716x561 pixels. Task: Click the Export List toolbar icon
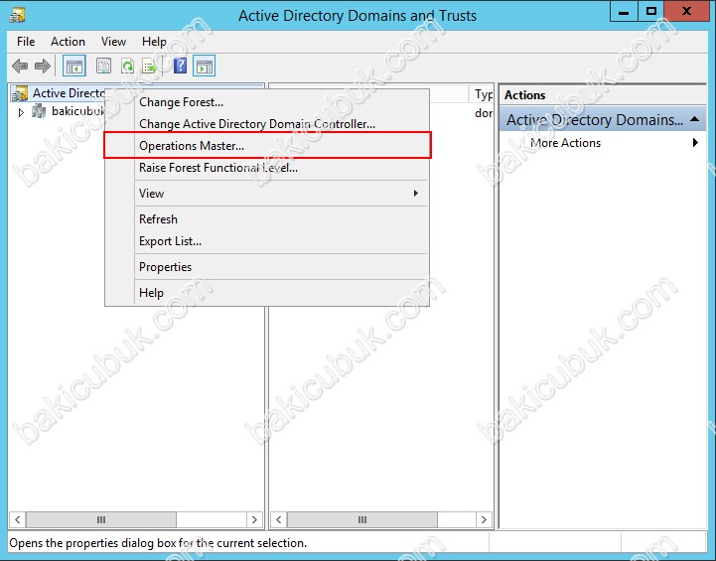coord(149,67)
